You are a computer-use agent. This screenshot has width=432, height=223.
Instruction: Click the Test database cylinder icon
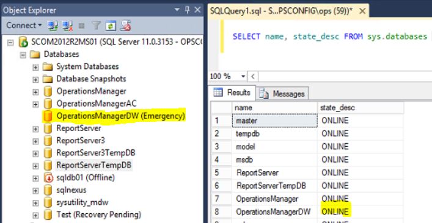pyautogui.click(x=48, y=214)
